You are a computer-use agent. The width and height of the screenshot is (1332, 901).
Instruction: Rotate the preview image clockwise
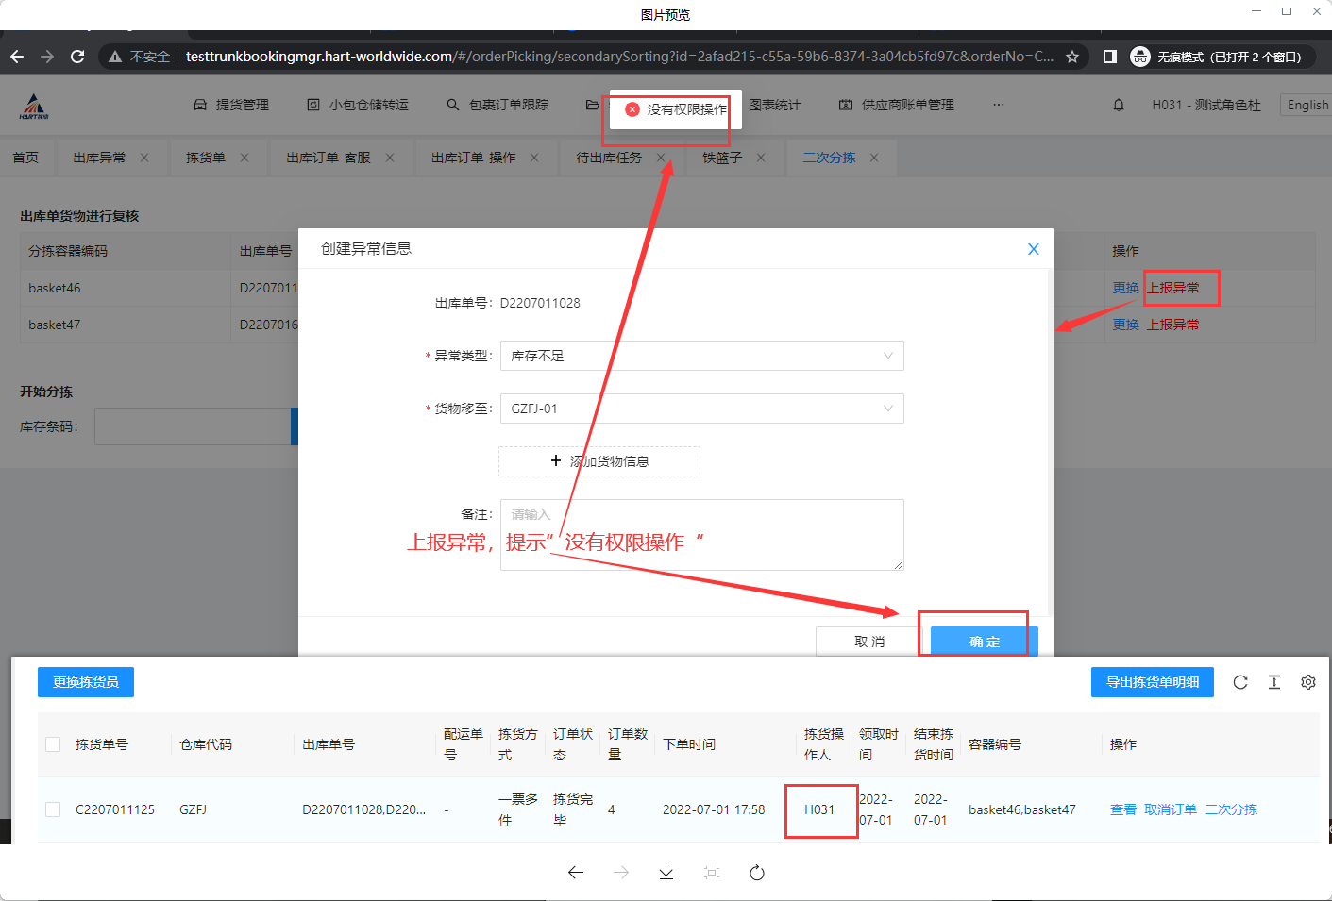(x=757, y=873)
